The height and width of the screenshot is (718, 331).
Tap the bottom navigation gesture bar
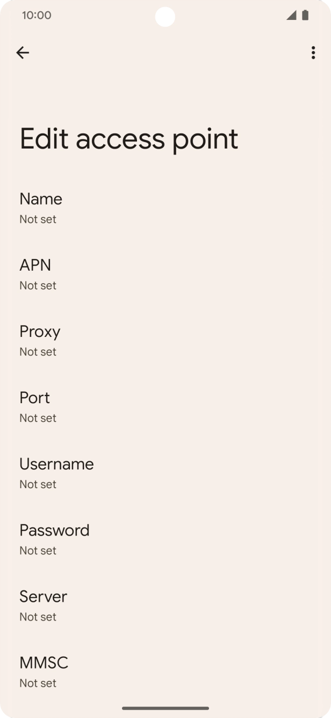[165, 708]
